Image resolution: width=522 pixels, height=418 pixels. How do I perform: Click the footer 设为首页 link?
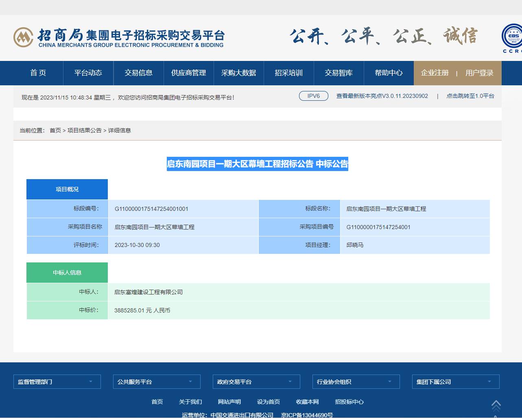(x=269, y=402)
